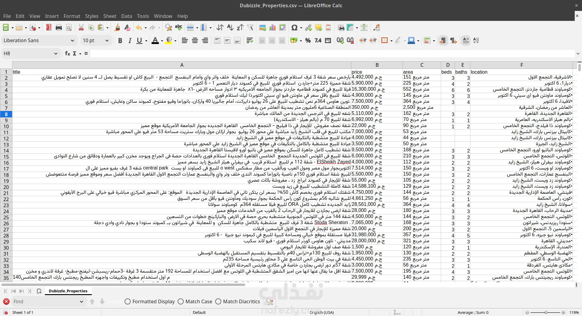This screenshot has height=316, width=582.
Task: Format selected cells as percent
Action: pos(308,40)
